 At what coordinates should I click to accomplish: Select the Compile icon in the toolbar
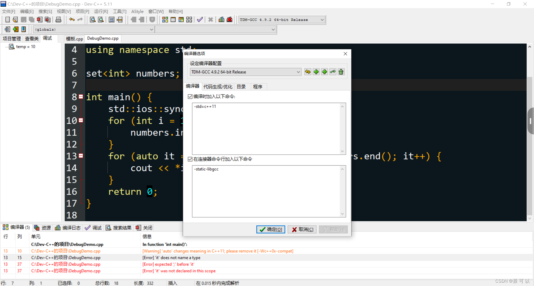(x=165, y=19)
